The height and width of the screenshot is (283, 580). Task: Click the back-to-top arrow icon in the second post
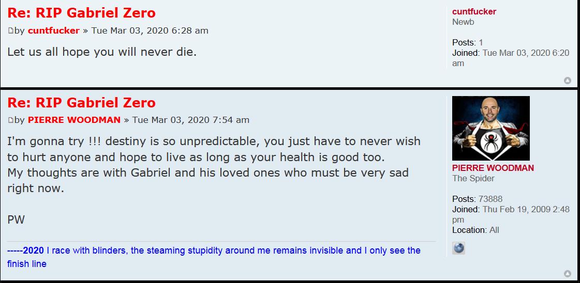tap(567, 274)
